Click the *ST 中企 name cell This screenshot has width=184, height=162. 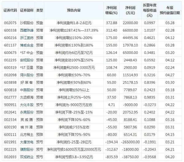point(27,53)
